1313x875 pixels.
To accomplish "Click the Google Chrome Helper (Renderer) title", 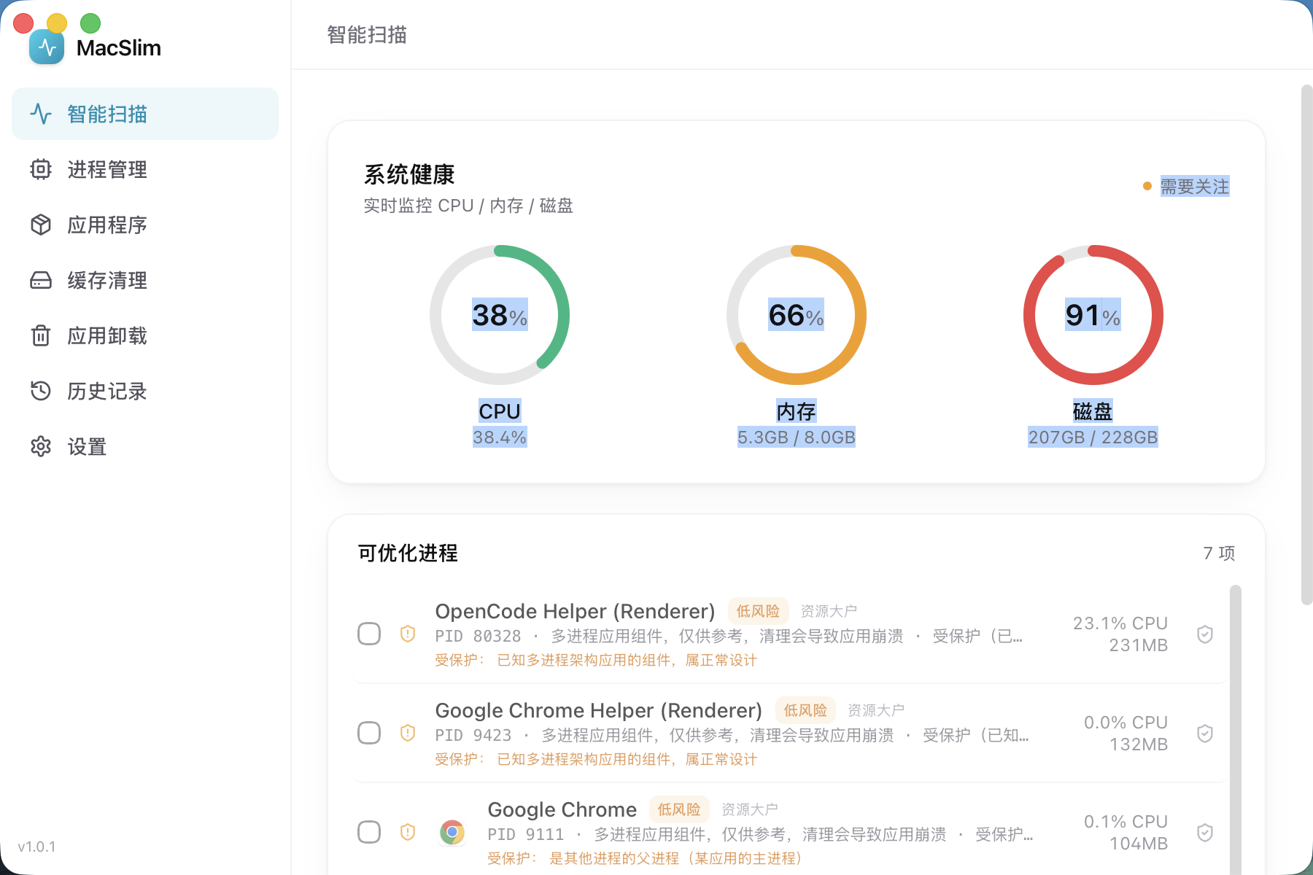I will (x=598, y=710).
